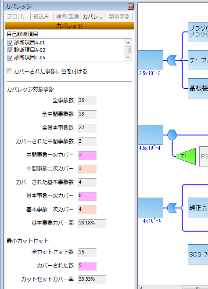
Task: Select the event box labeled 4.5x10^-4
Action: pos(151,135)
